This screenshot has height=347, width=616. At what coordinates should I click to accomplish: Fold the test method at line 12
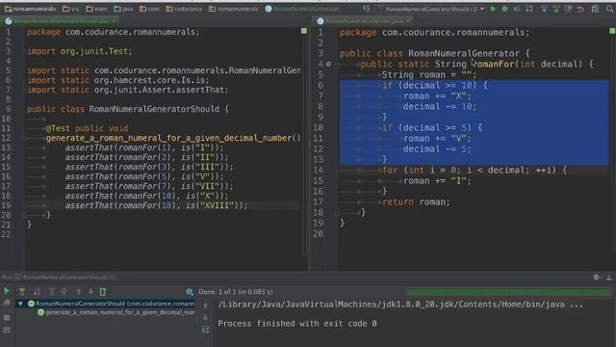pyautogui.click(x=24, y=138)
